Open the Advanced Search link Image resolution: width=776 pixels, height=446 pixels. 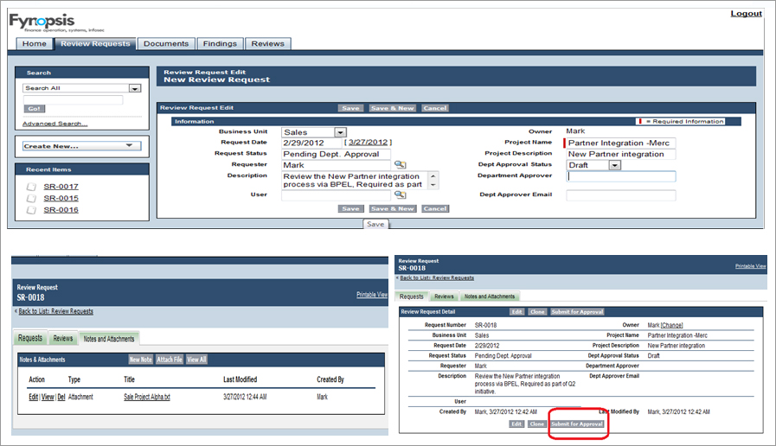(x=55, y=124)
